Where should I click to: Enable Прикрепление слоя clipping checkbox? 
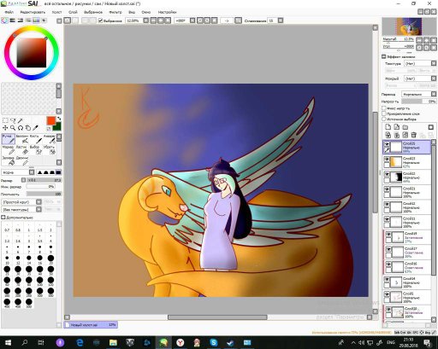click(384, 113)
